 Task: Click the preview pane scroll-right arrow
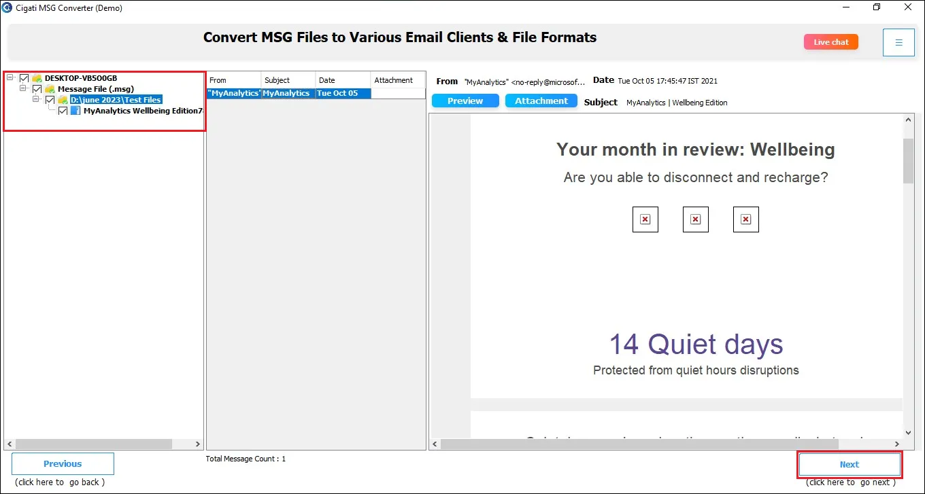897,444
